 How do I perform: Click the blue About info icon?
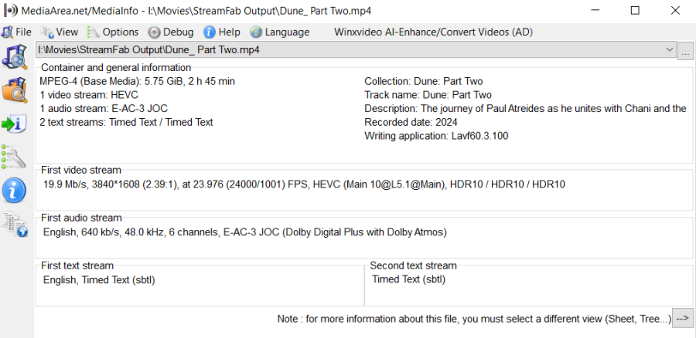15,191
